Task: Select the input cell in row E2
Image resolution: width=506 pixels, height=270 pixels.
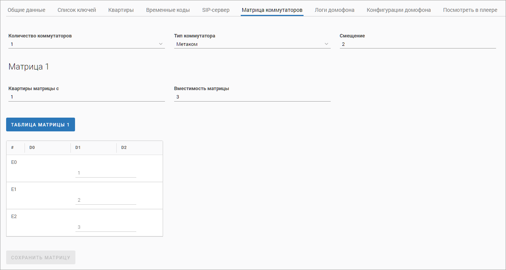Action: [x=106, y=227]
